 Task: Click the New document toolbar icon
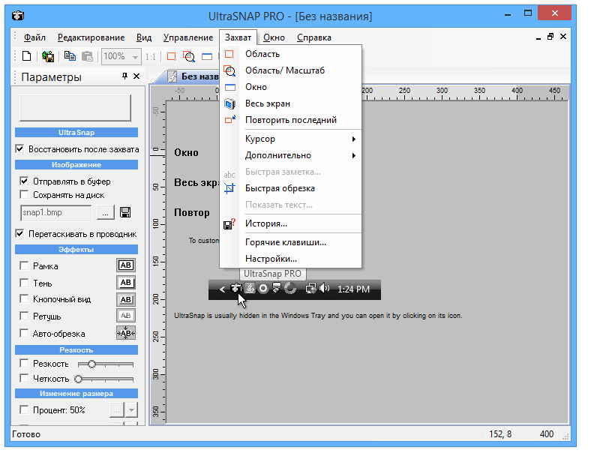26,56
